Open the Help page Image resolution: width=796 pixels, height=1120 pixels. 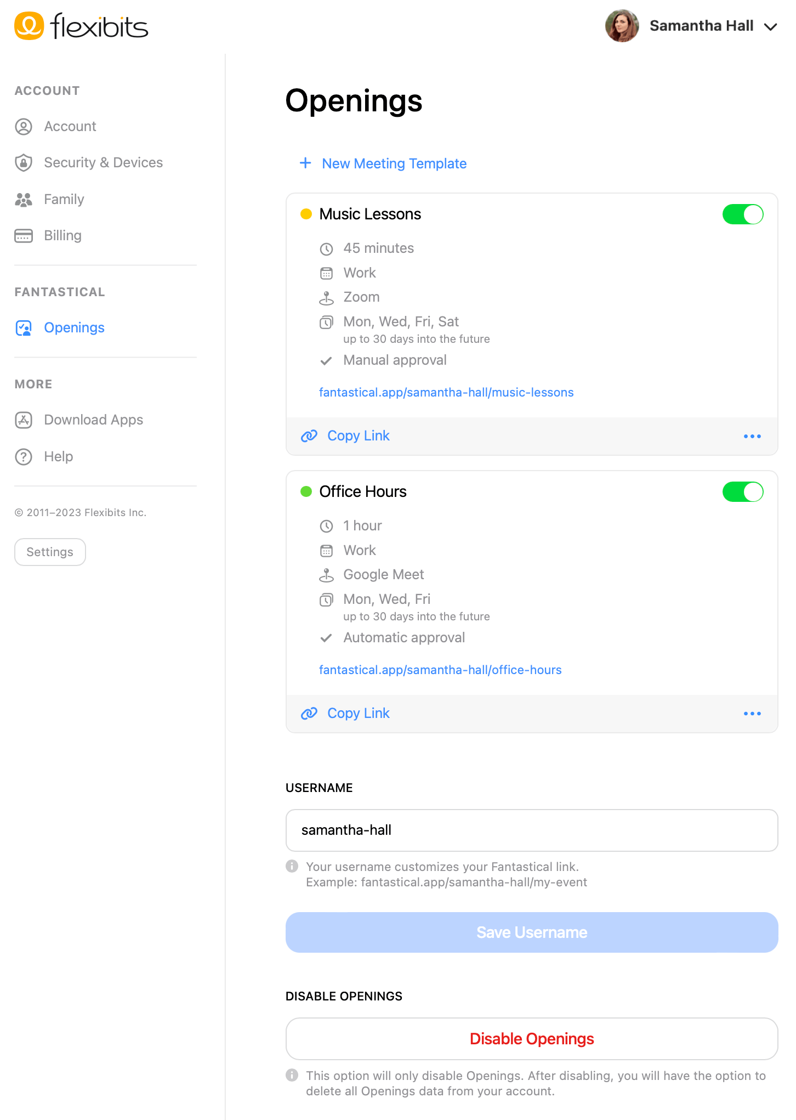click(x=59, y=457)
